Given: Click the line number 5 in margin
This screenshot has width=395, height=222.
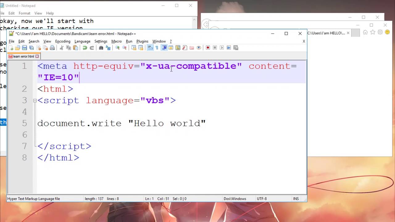Looking at the screenshot, I should 25,123.
